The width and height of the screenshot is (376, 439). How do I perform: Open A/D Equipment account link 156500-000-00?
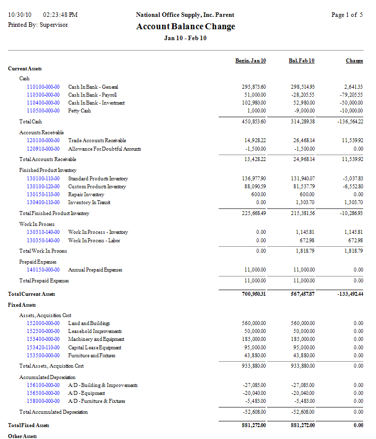[43, 393]
